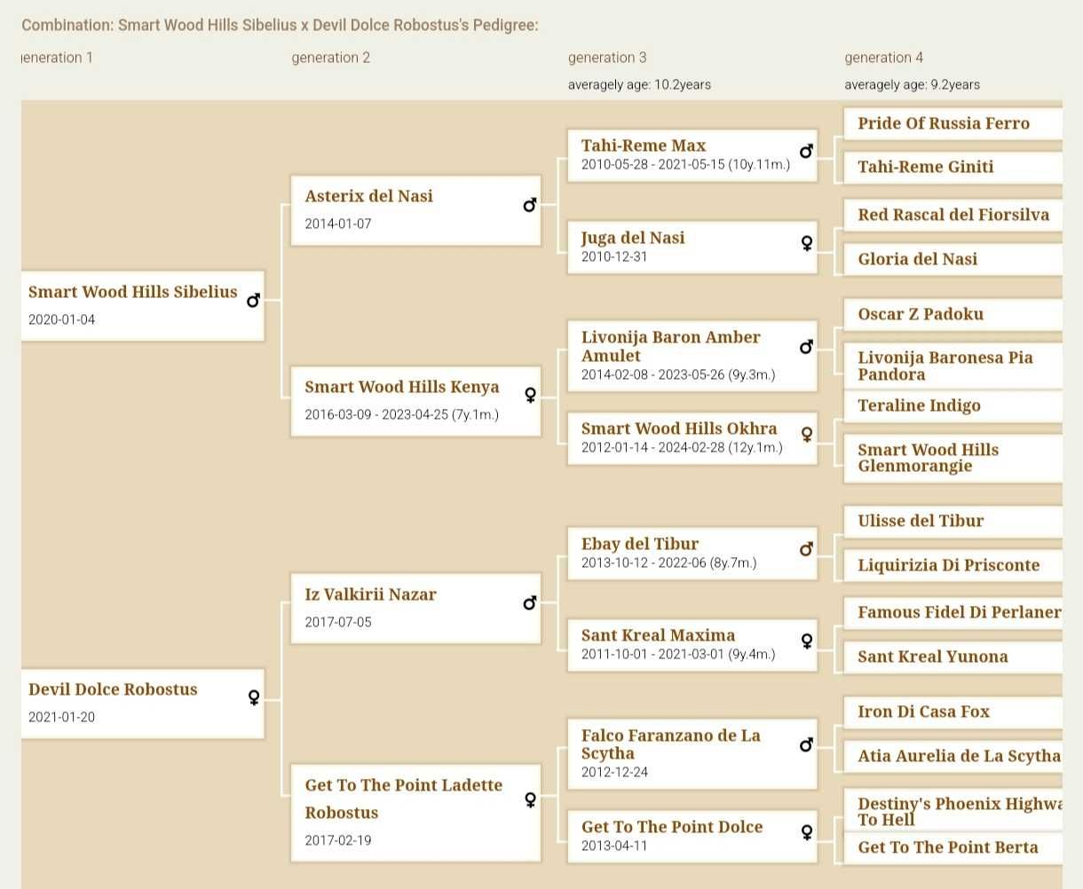
Task: Click female icon beside Devil Dolce Robostus
Action: point(254,697)
